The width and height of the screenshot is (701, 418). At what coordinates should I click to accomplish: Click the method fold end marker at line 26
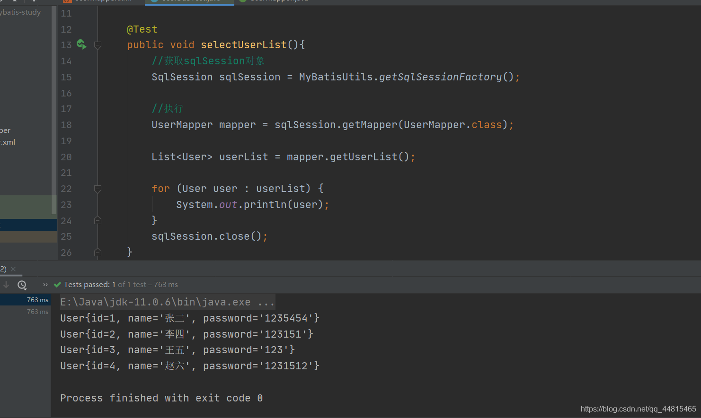pyautogui.click(x=98, y=253)
